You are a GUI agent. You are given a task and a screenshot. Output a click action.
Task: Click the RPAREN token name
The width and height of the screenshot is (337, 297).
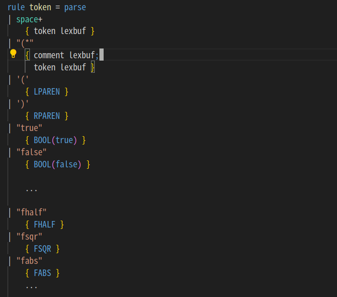(47, 116)
